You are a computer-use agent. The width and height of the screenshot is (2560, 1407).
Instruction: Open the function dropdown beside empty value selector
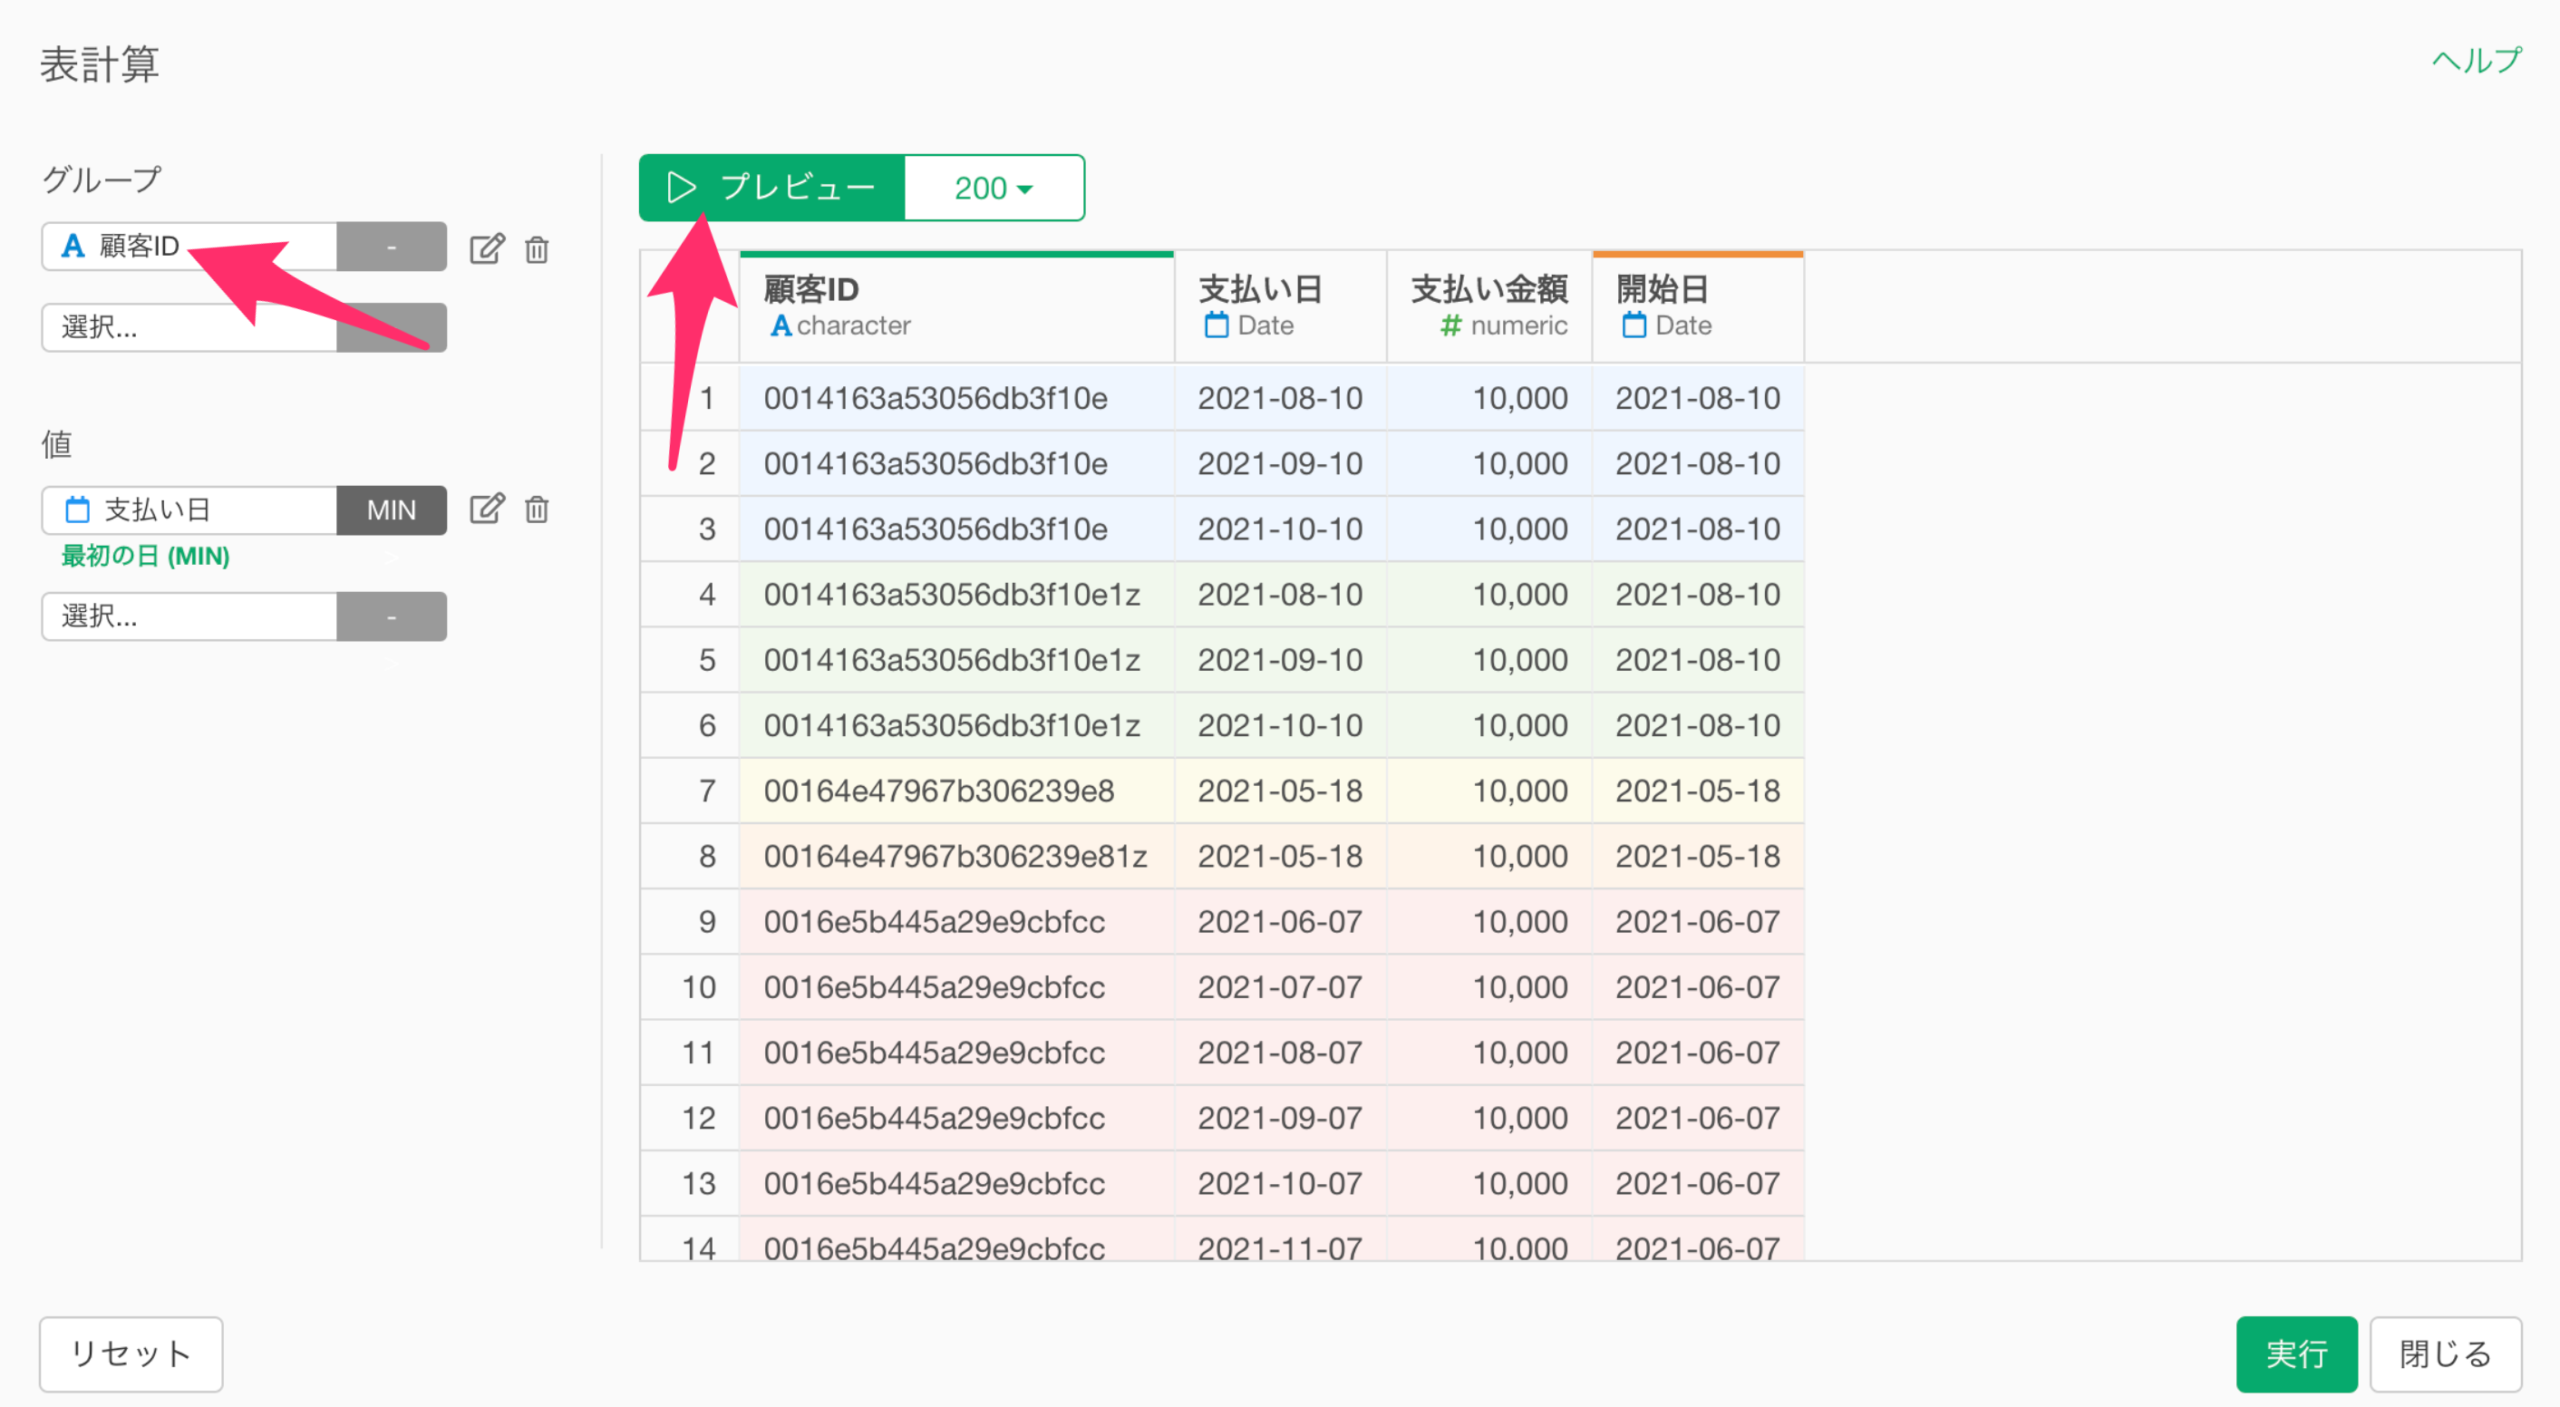(392, 616)
